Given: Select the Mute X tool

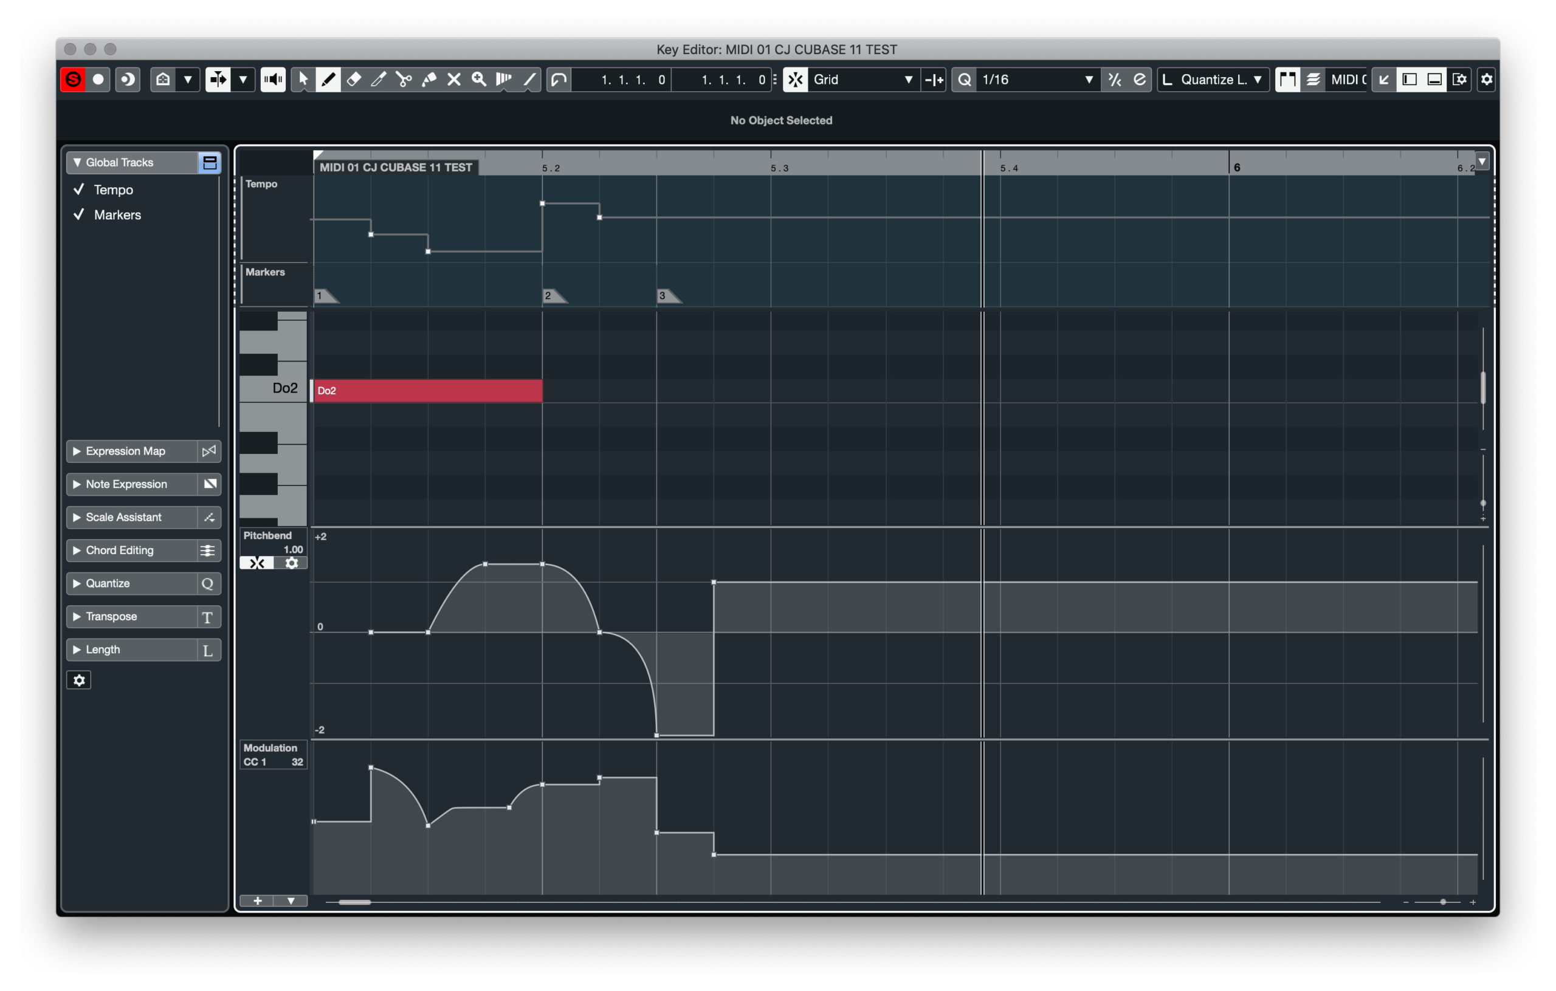Looking at the screenshot, I should click(454, 80).
